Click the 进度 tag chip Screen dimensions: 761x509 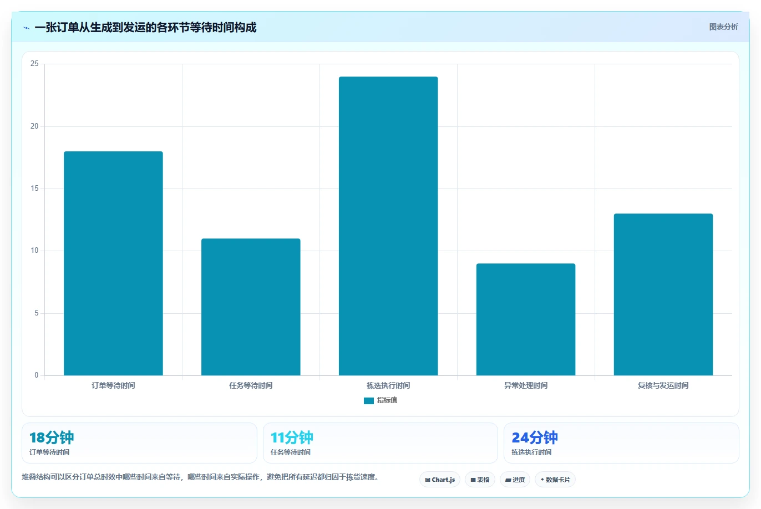pyautogui.click(x=515, y=480)
